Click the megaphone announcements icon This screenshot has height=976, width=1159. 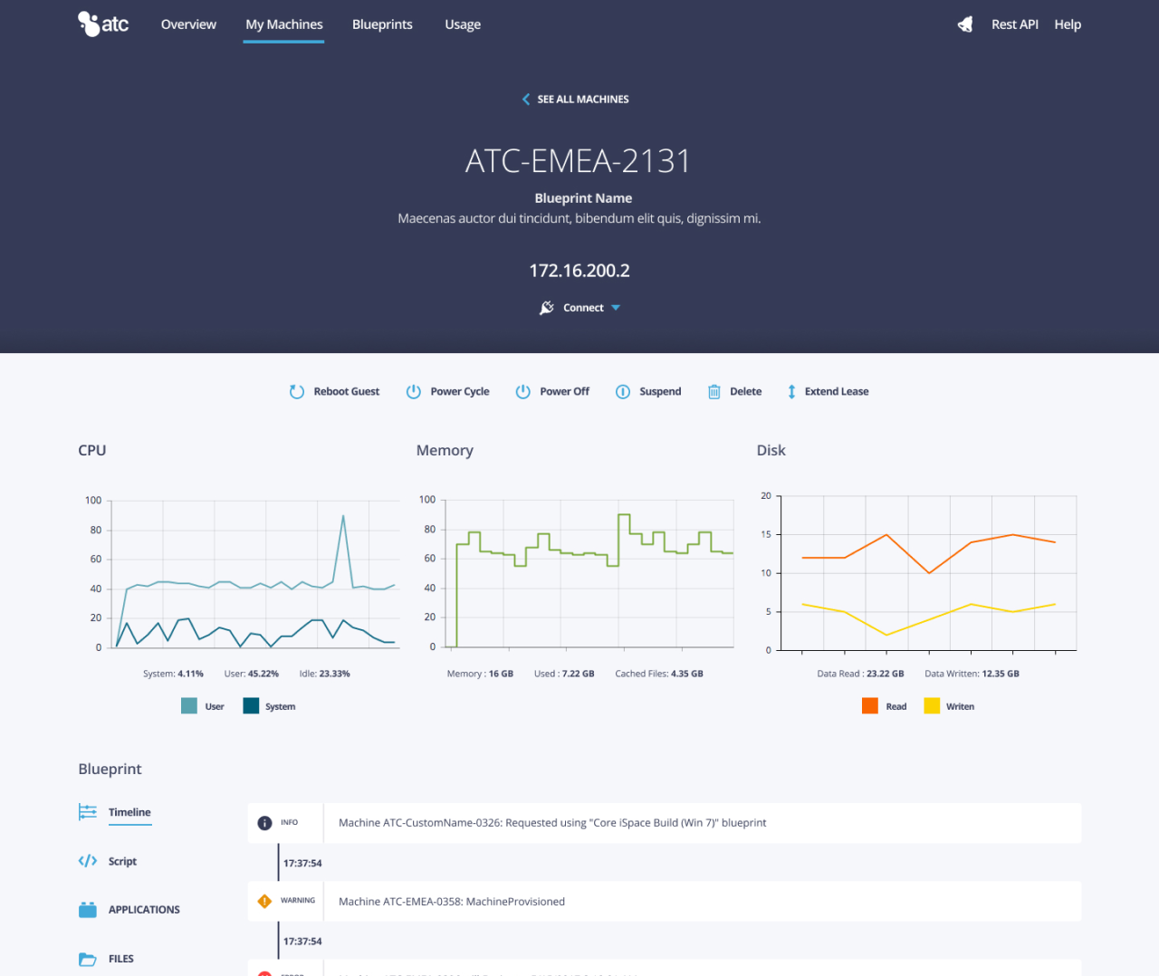coord(965,24)
